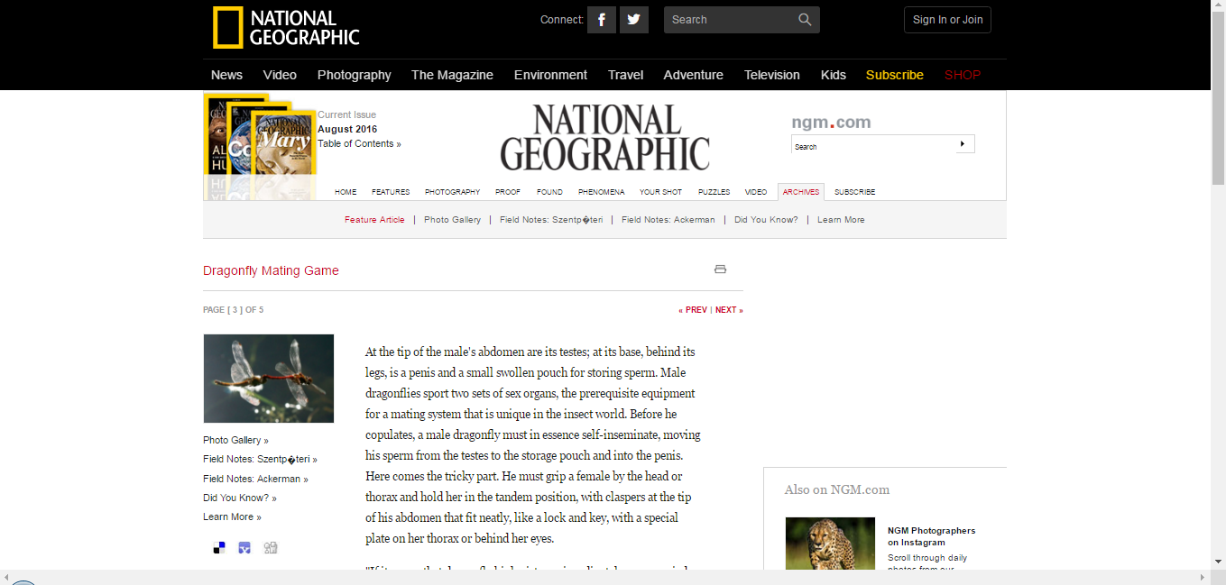Click Field Notes: Ackerman in sub-navigation
Viewport: 1226px width, 585px height.
[668, 220]
